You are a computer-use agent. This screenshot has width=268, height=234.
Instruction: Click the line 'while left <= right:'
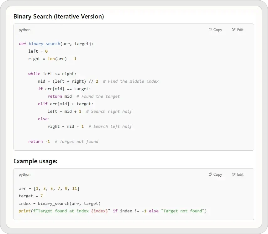52,74
